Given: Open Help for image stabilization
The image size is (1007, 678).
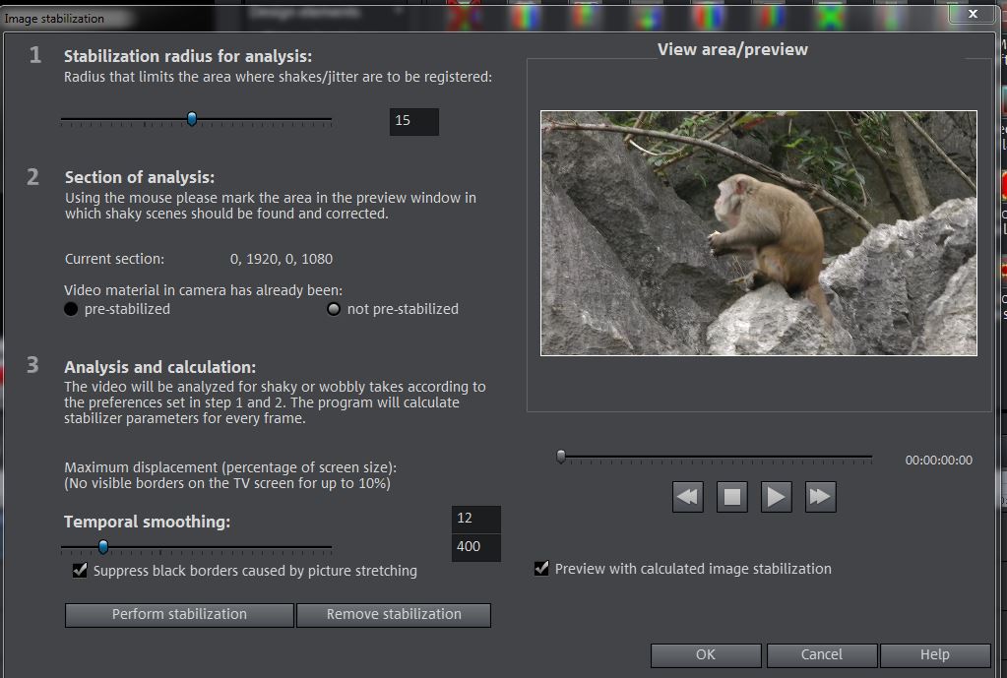Looking at the screenshot, I should 934,654.
